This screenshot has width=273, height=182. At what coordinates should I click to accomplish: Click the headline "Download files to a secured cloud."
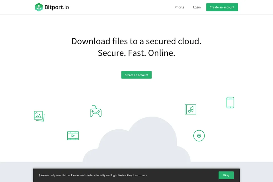point(136,41)
